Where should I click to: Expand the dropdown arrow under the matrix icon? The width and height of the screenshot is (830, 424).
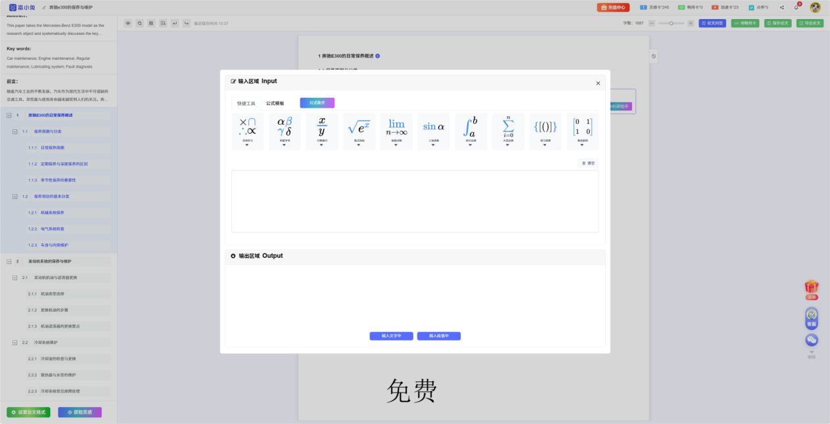point(583,145)
